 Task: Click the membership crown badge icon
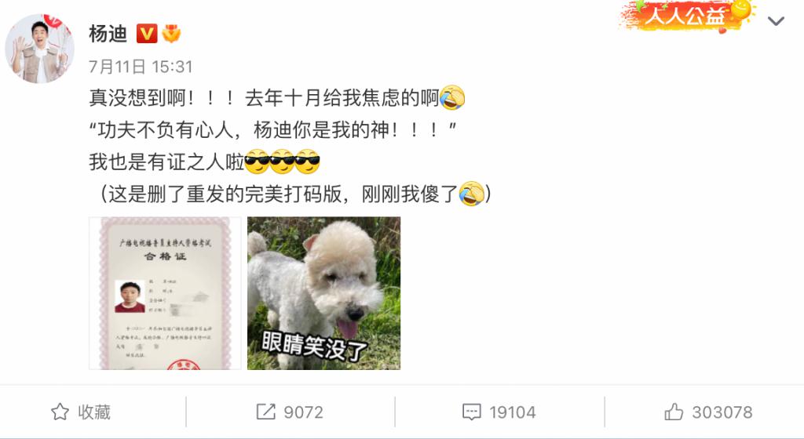coord(171,34)
